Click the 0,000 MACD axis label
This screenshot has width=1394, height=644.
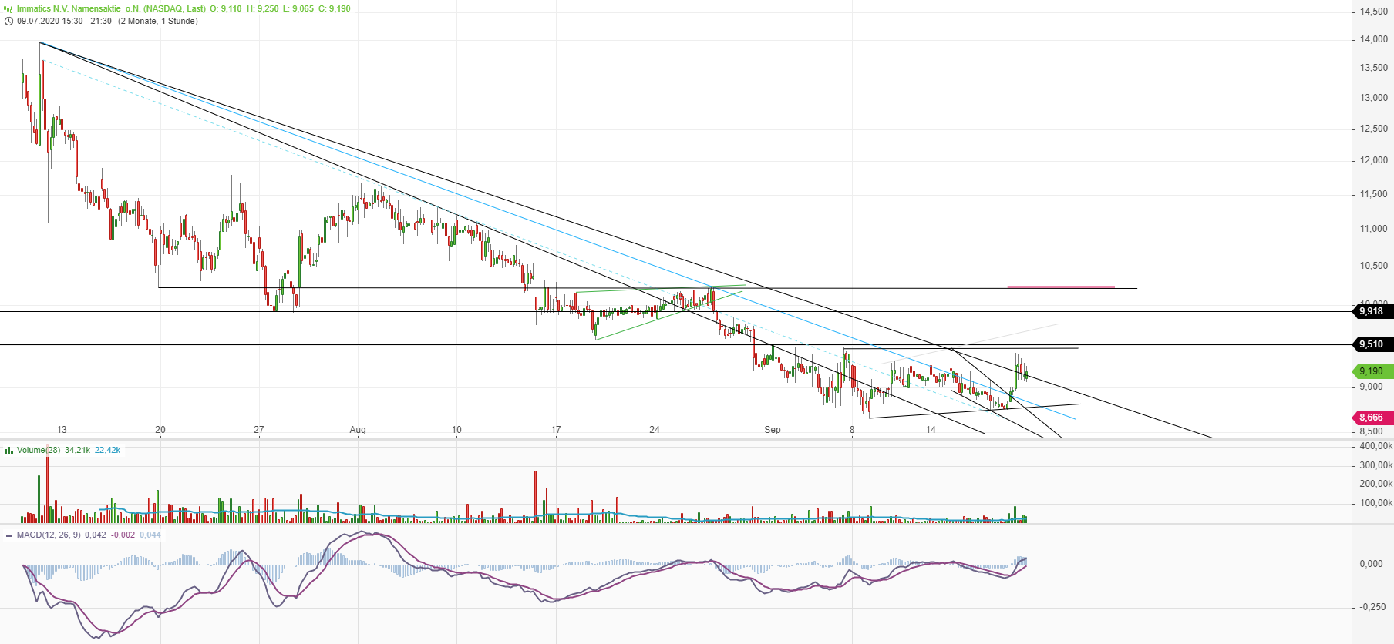point(1372,564)
